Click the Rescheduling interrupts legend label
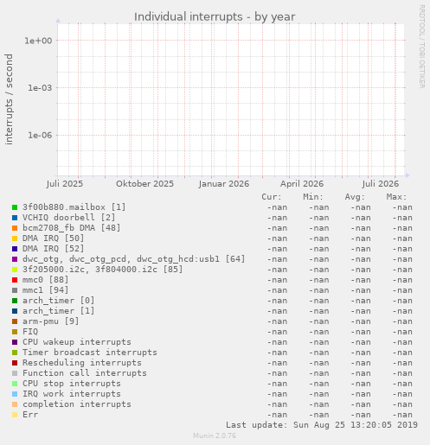 [x=82, y=363]
